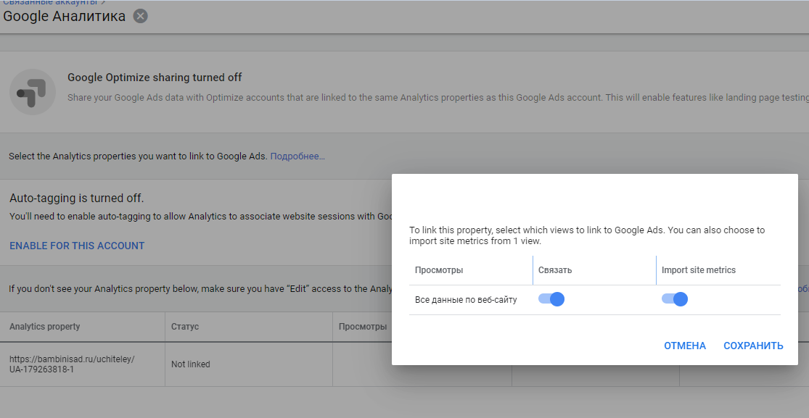Select the bambinisad.ru UA-179263818-1 property cell
809x418 pixels.
[x=83, y=364]
